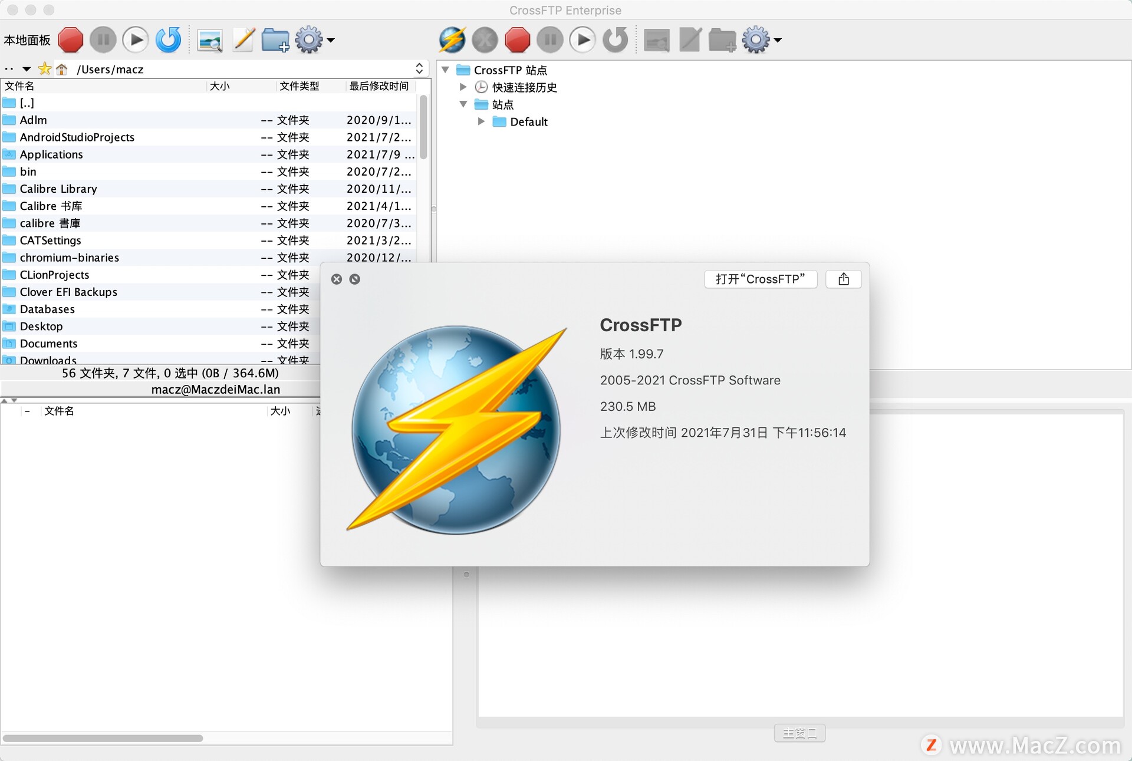Viewport: 1132px width, 761px height.
Task: Click the local file list vertical scrollbar
Action: coord(423,127)
